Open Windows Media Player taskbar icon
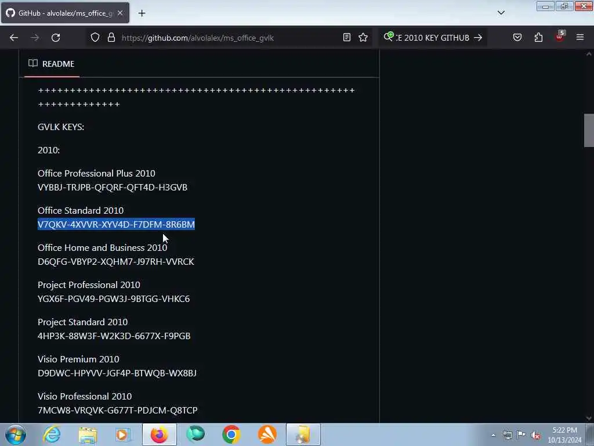This screenshot has height=446, width=594. (123, 434)
